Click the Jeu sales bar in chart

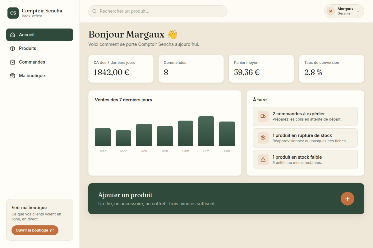pos(144,135)
